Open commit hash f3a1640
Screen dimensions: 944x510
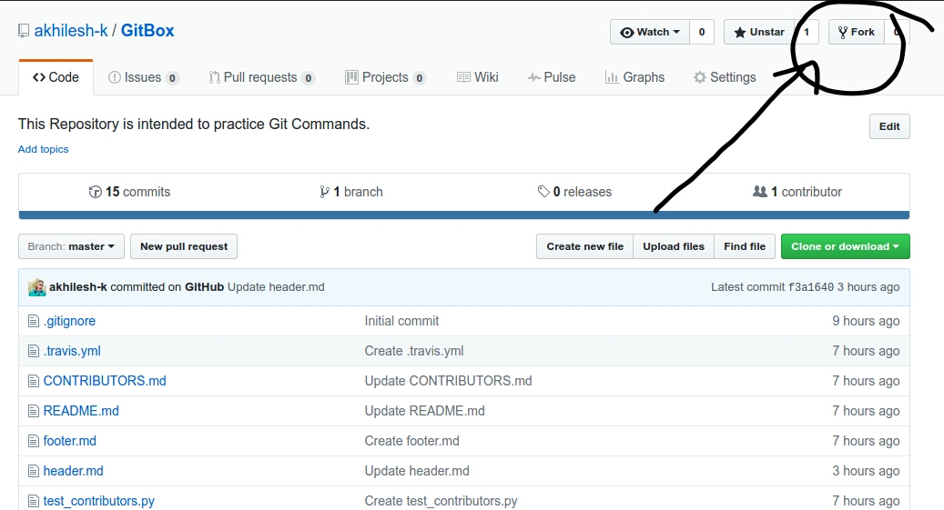(x=811, y=287)
